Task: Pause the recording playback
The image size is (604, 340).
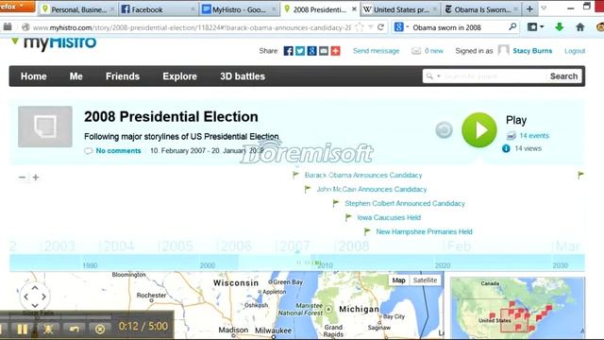Action: click(x=23, y=329)
